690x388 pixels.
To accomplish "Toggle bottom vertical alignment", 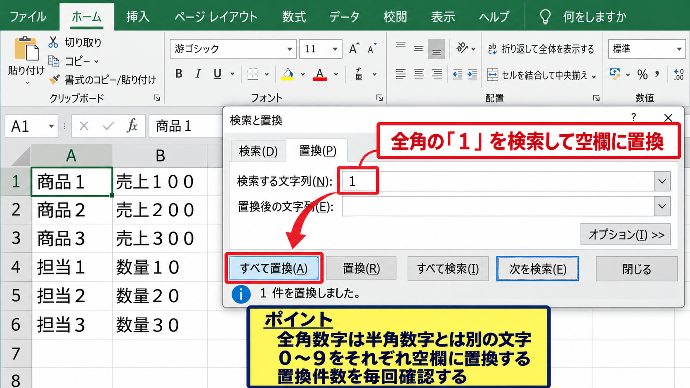I will coord(437,49).
